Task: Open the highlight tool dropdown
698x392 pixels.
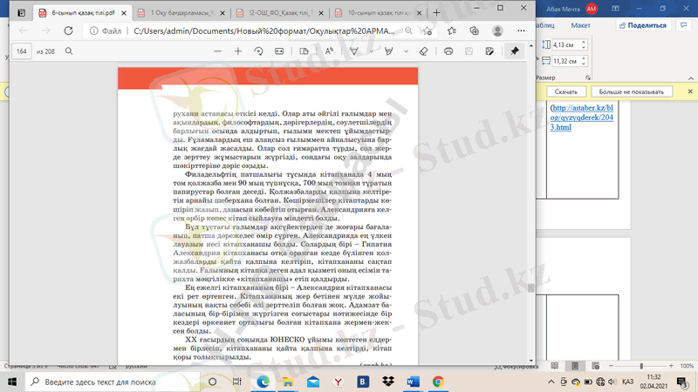Action: tap(407, 51)
